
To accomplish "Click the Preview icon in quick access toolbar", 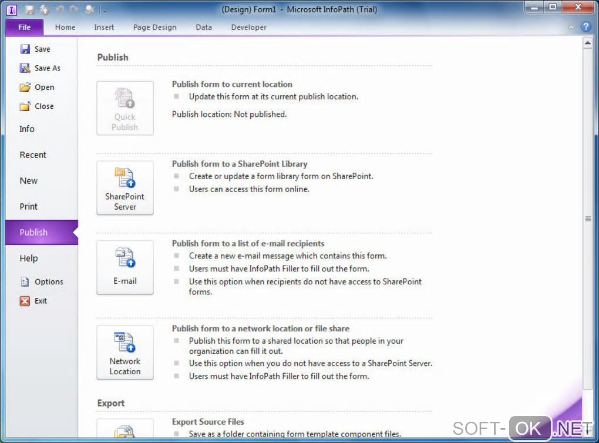I will (x=89, y=9).
